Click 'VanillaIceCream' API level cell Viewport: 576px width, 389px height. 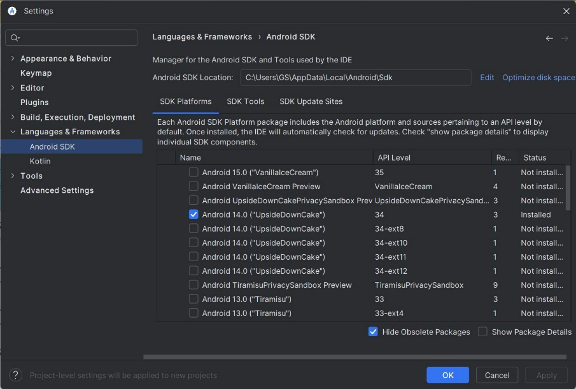tap(404, 187)
